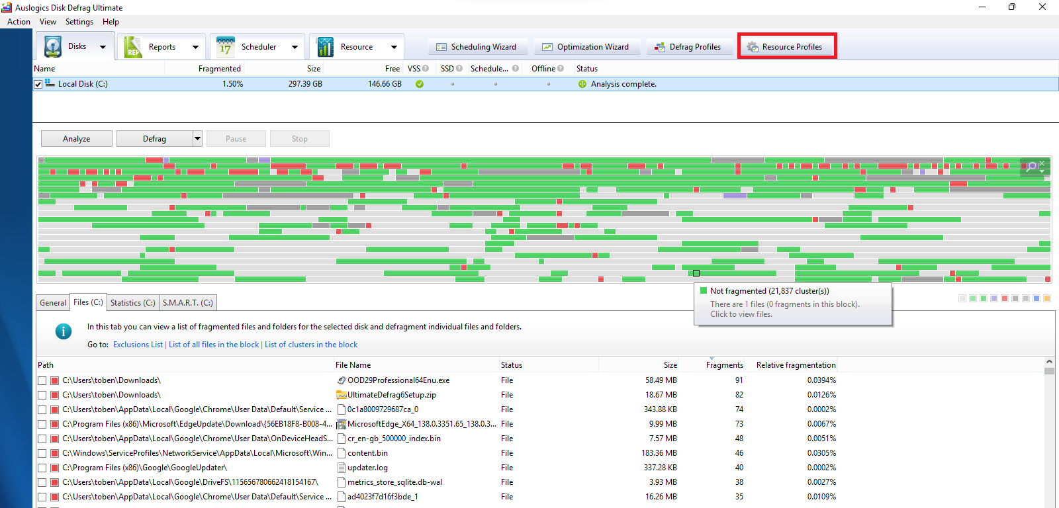Open the Settings menu
Image resolution: width=1059 pixels, height=508 pixels.
pos(79,22)
